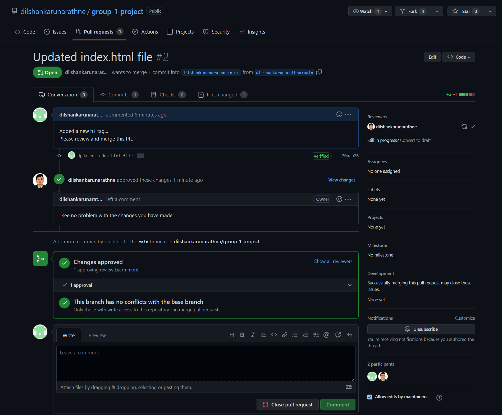The height and width of the screenshot is (415, 502).
Task: Expand commit message ellipsis button
Action: 140,156
